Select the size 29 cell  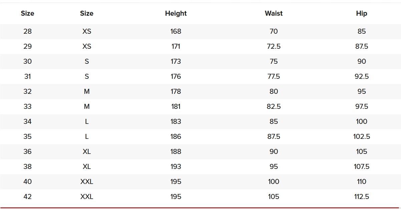tap(27, 46)
